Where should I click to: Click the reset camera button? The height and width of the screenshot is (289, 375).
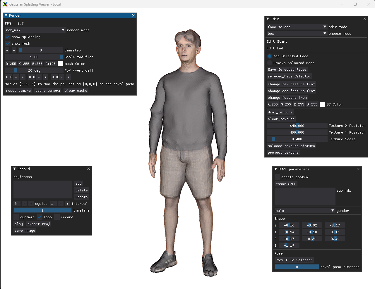tap(18, 91)
